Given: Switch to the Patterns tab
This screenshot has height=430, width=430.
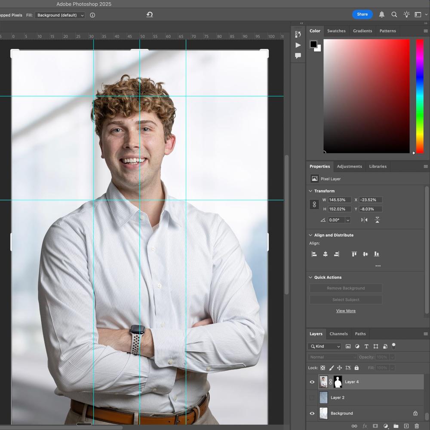Looking at the screenshot, I should 387,31.
